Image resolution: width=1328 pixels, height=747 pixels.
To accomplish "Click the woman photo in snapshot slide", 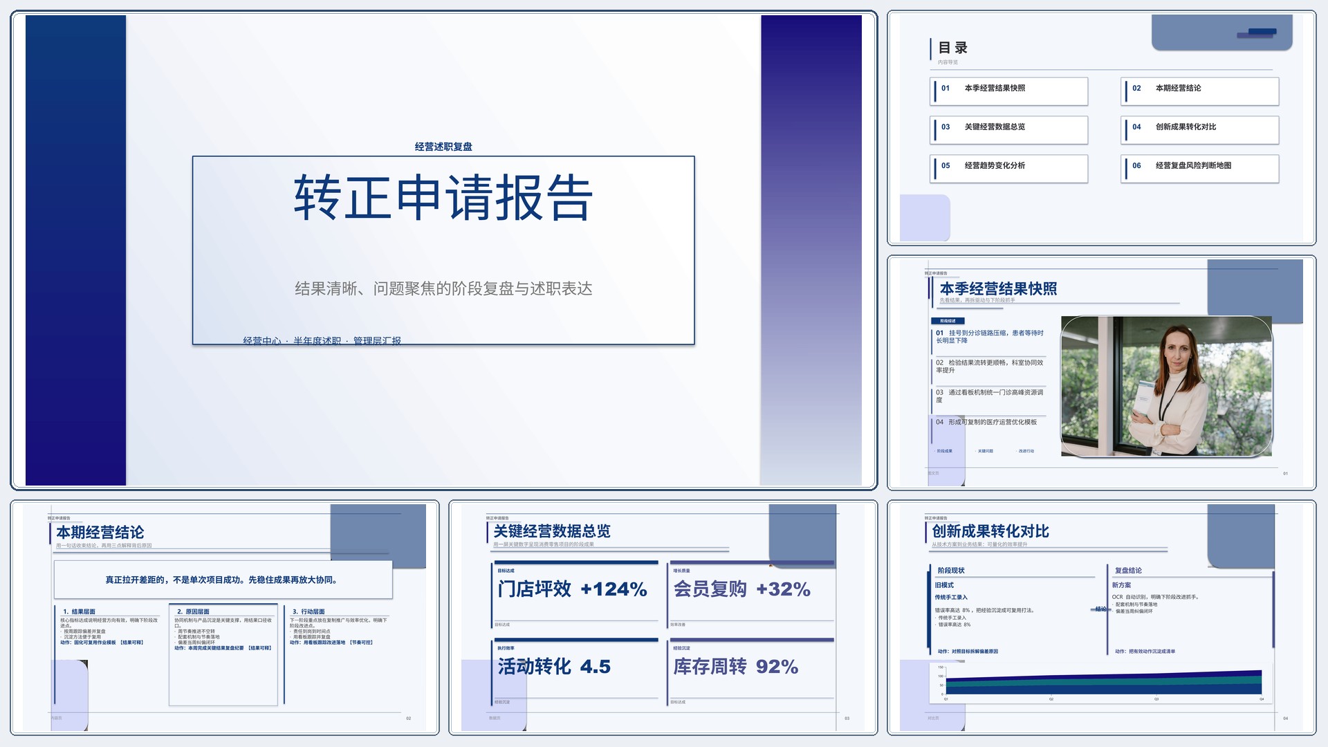I will pos(1166,386).
